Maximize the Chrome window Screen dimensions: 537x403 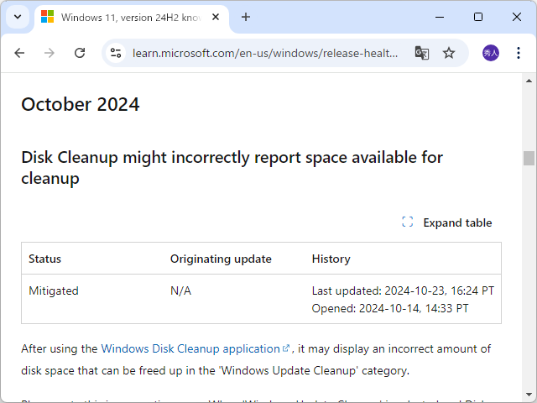(478, 17)
